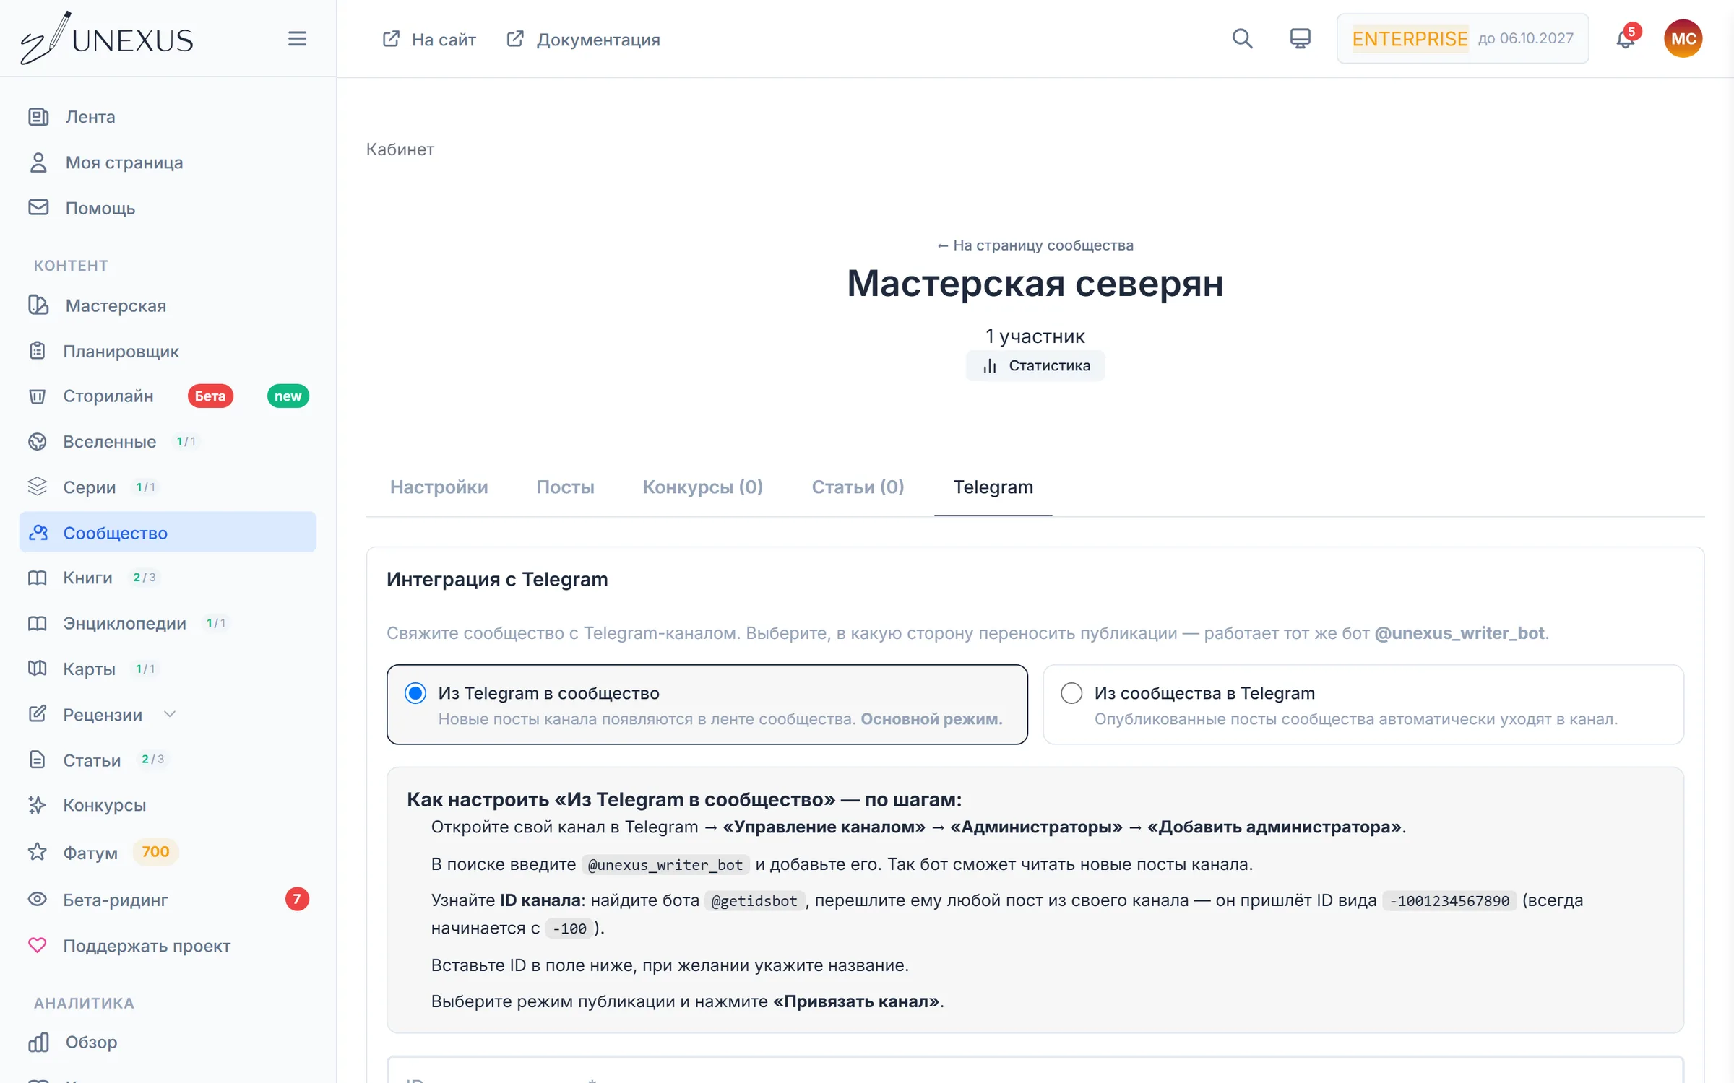Viewport: 1734px width, 1083px height.
Task: Open search via magnifier icon
Action: (1242, 38)
